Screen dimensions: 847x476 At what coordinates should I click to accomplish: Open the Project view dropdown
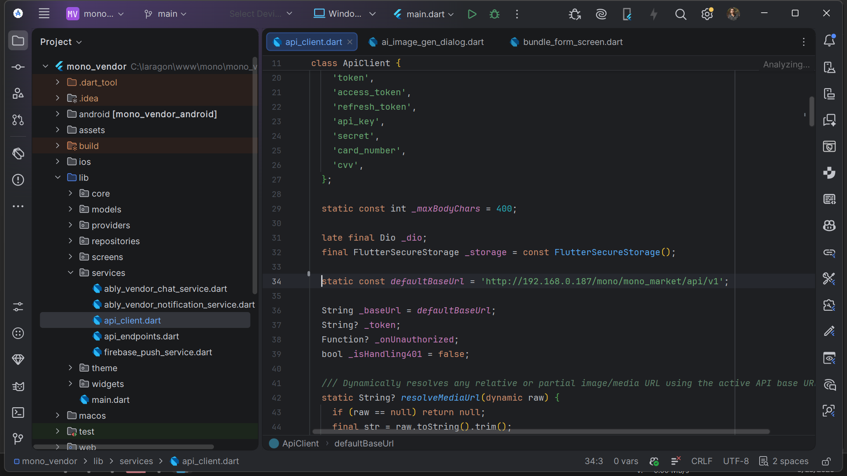tap(61, 42)
